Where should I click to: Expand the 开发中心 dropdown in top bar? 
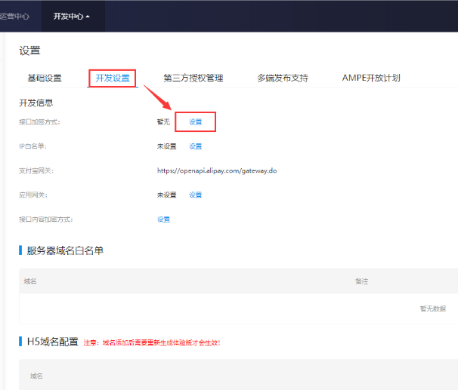[71, 16]
